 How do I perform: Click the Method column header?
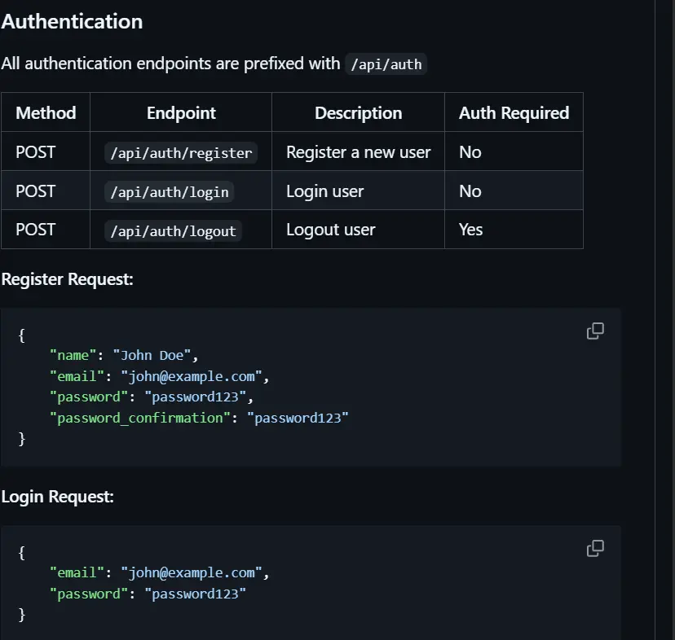(46, 112)
